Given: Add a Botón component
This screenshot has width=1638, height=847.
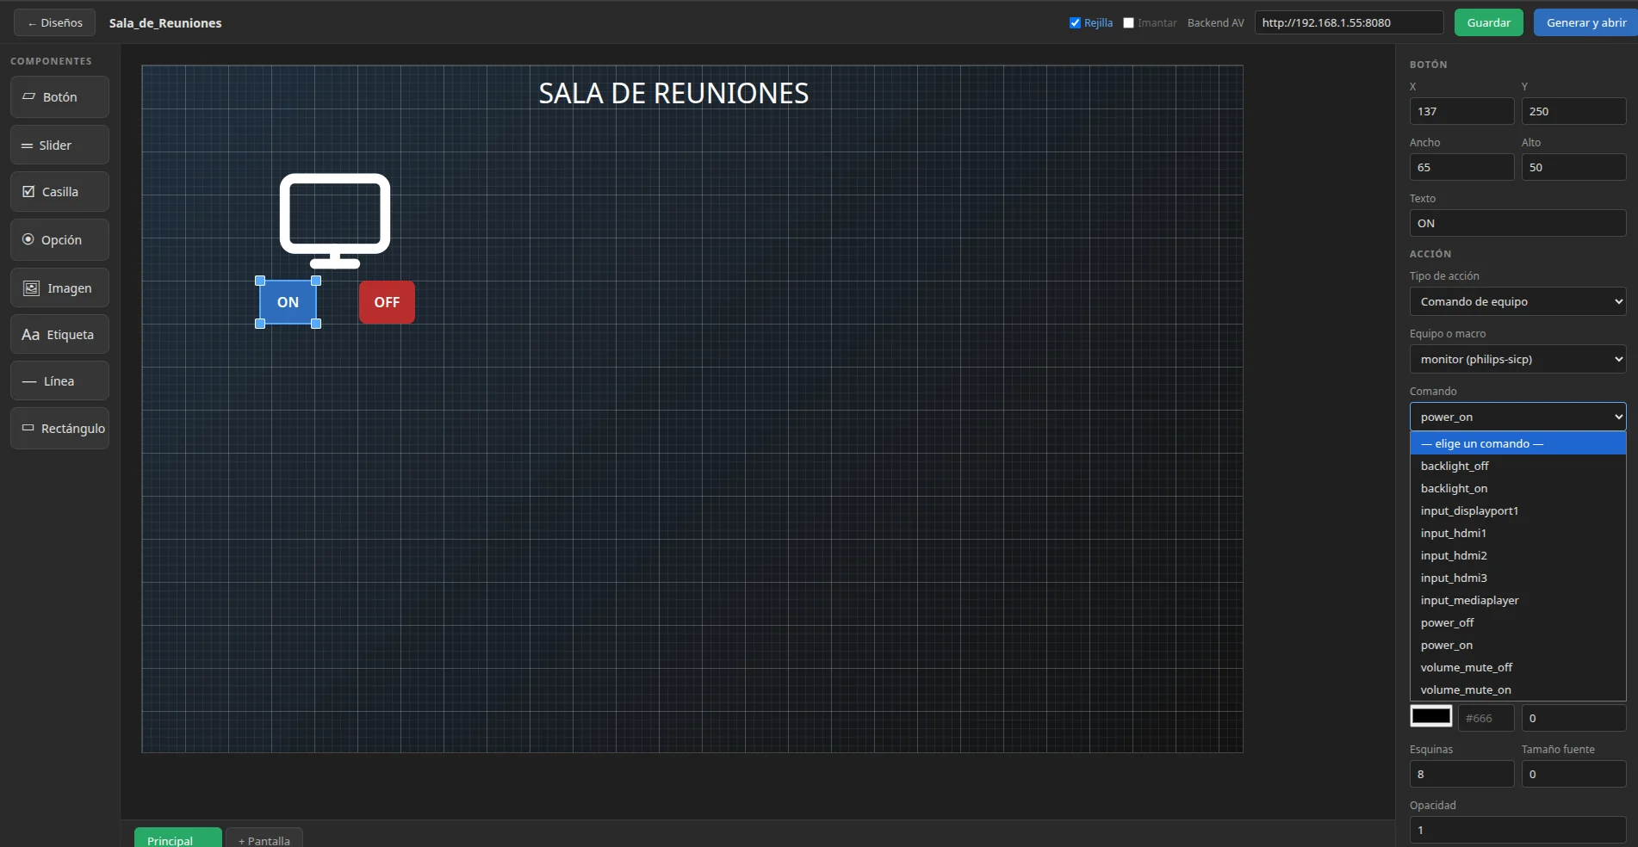Looking at the screenshot, I should (x=59, y=97).
